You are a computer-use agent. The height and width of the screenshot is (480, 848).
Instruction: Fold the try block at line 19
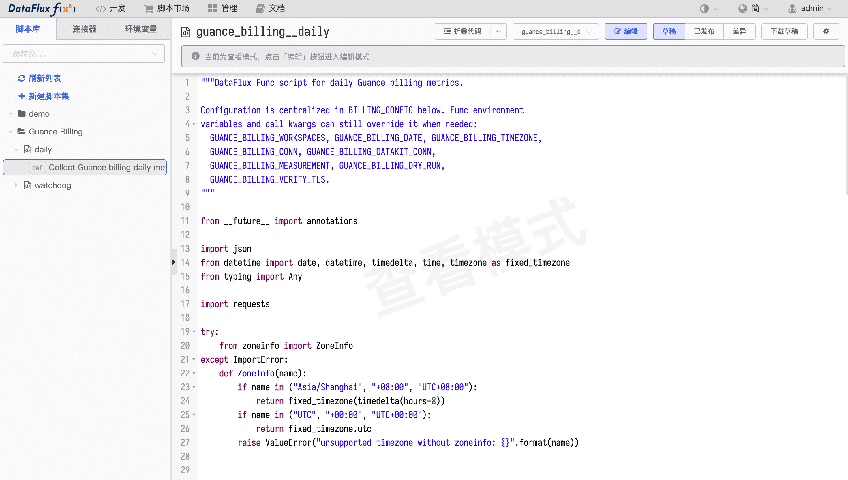pos(194,332)
